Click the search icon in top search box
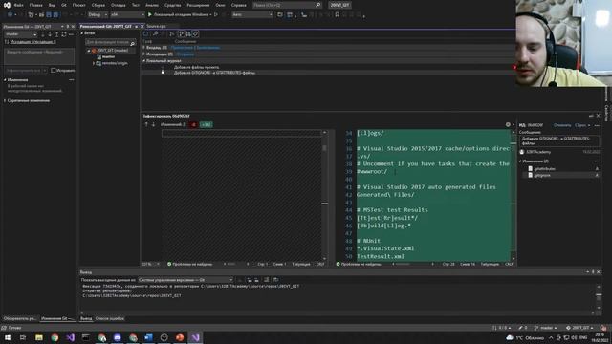Image resolution: width=612 pixels, height=344 pixels. tap(318, 5)
